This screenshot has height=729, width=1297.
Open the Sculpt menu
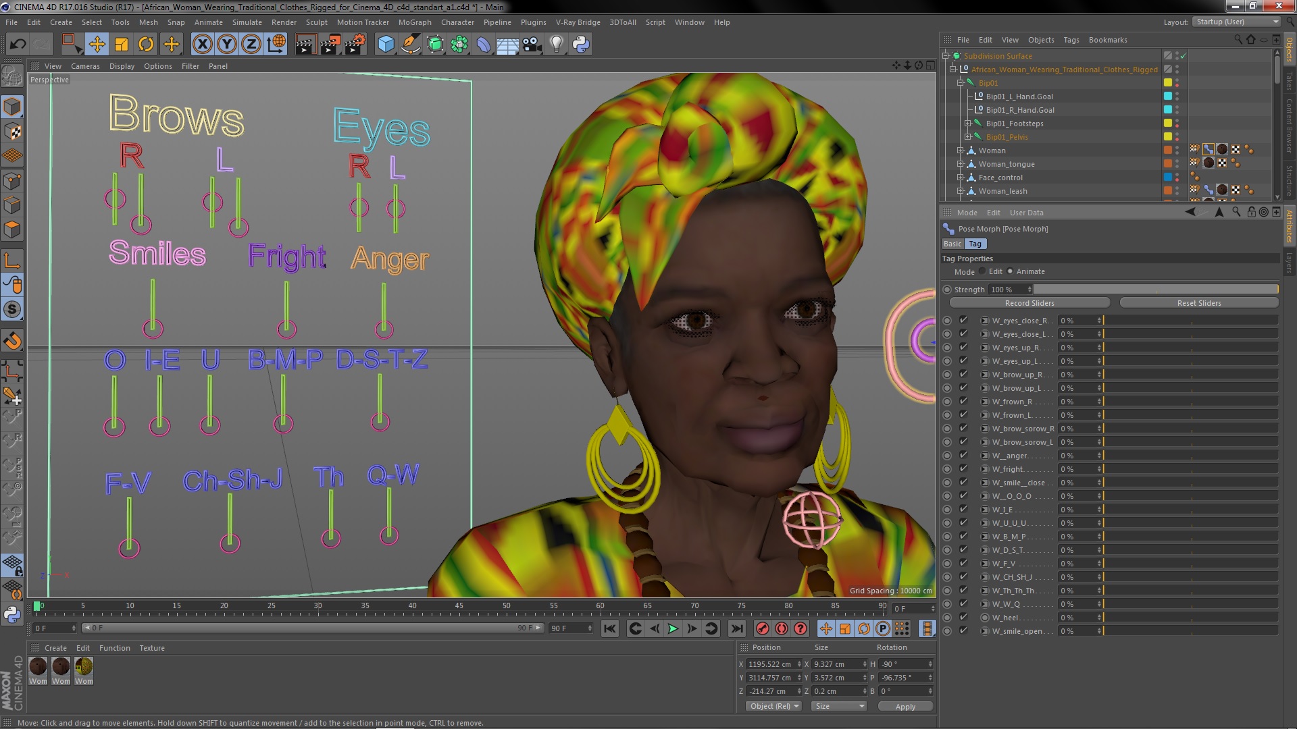[x=316, y=22]
